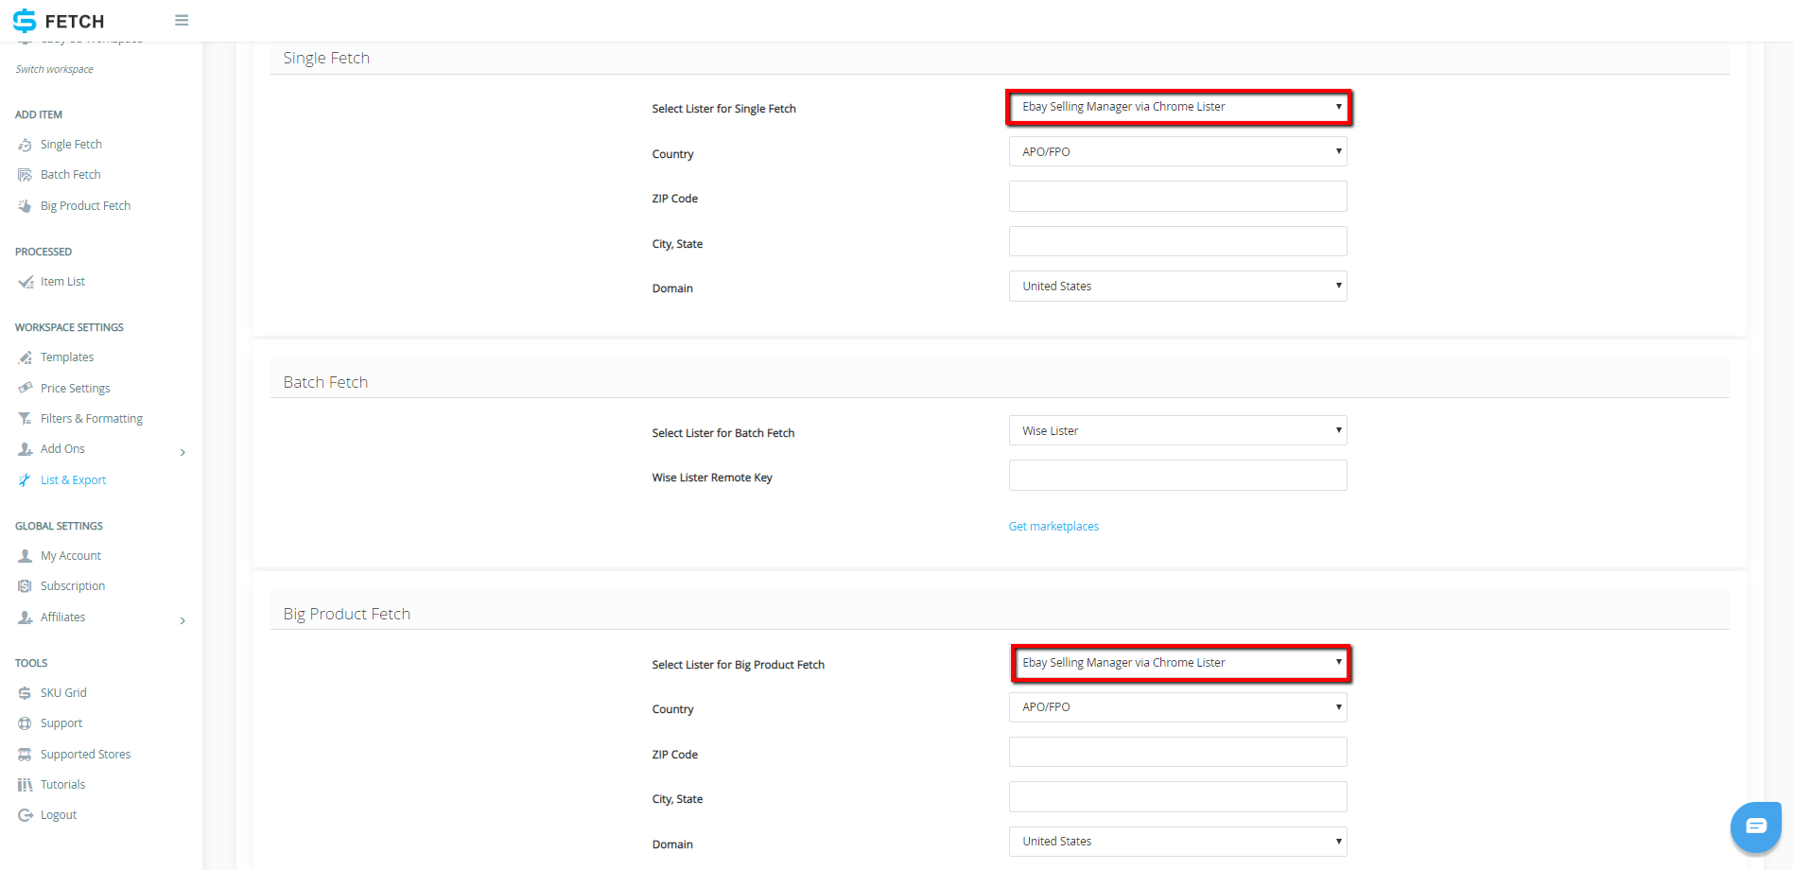Open Support page
Image resolution: width=1793 pixels, height=870 pixels.
click(61, 723)
